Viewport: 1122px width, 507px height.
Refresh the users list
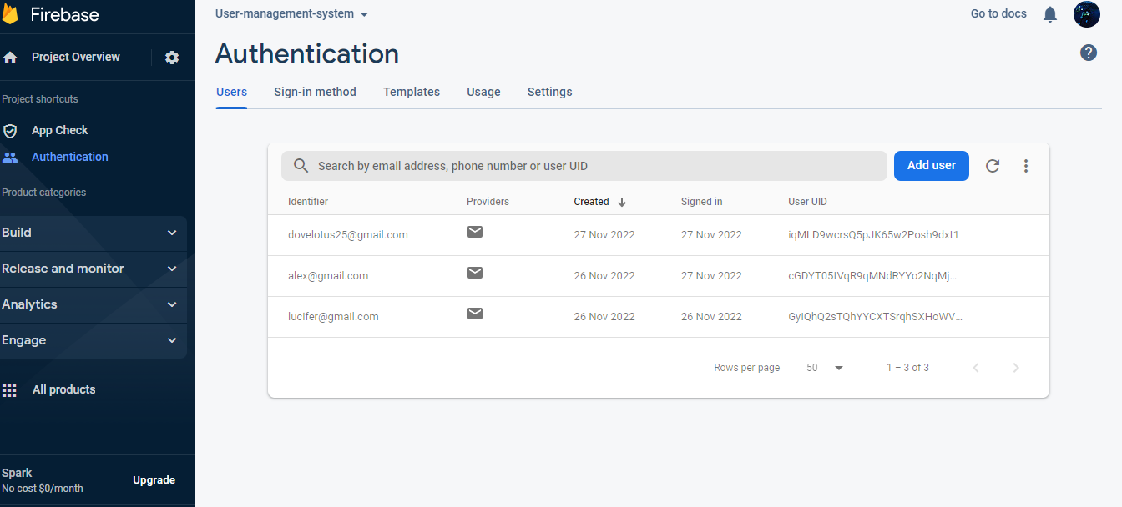click(993, 166)
